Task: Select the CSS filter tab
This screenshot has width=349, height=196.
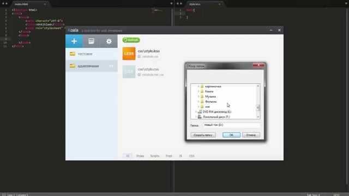Action: pyautogui.click(x=191, y=156)
